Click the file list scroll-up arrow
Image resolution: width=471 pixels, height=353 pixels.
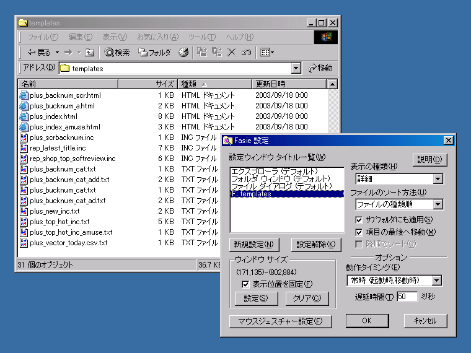click(x=332, y=84)
